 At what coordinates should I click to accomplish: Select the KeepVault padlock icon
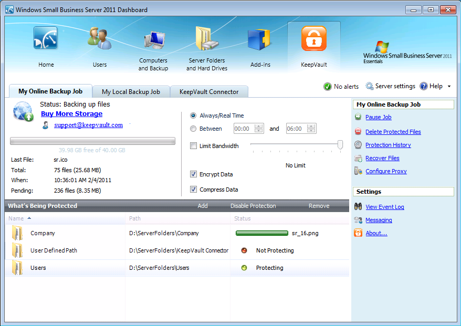[313, 38]
